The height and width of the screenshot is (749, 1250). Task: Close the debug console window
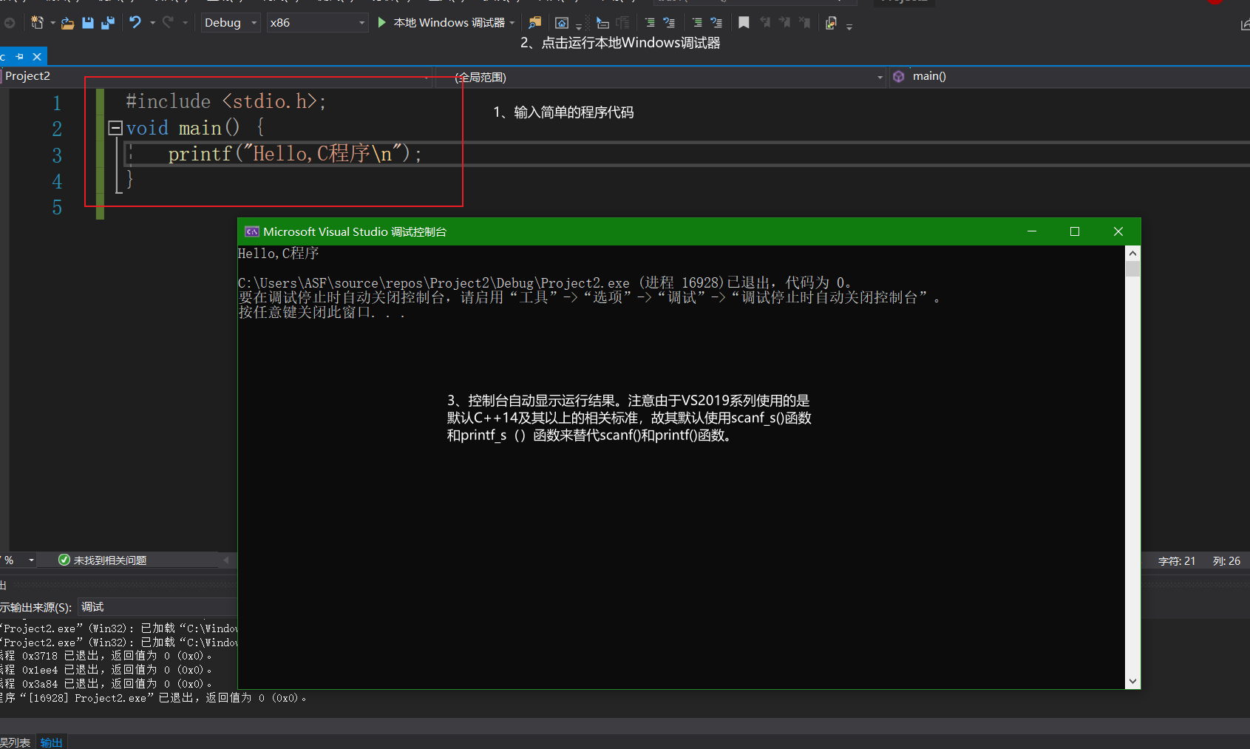[x=1118, y=231]
